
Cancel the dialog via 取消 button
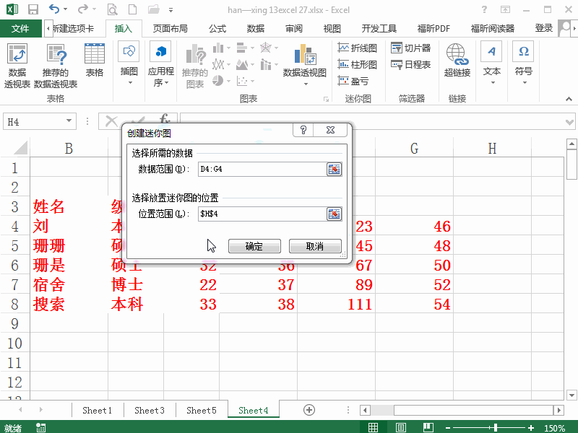click(315, 245)
